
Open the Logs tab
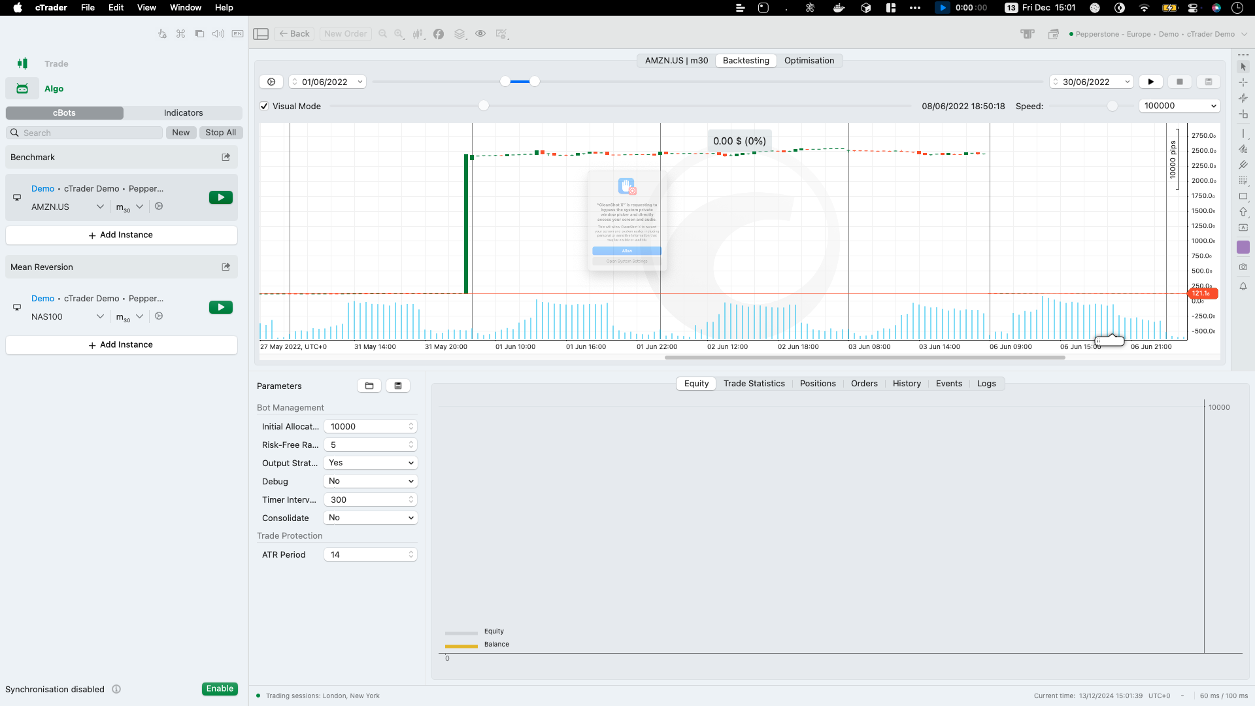pos(986,384)
